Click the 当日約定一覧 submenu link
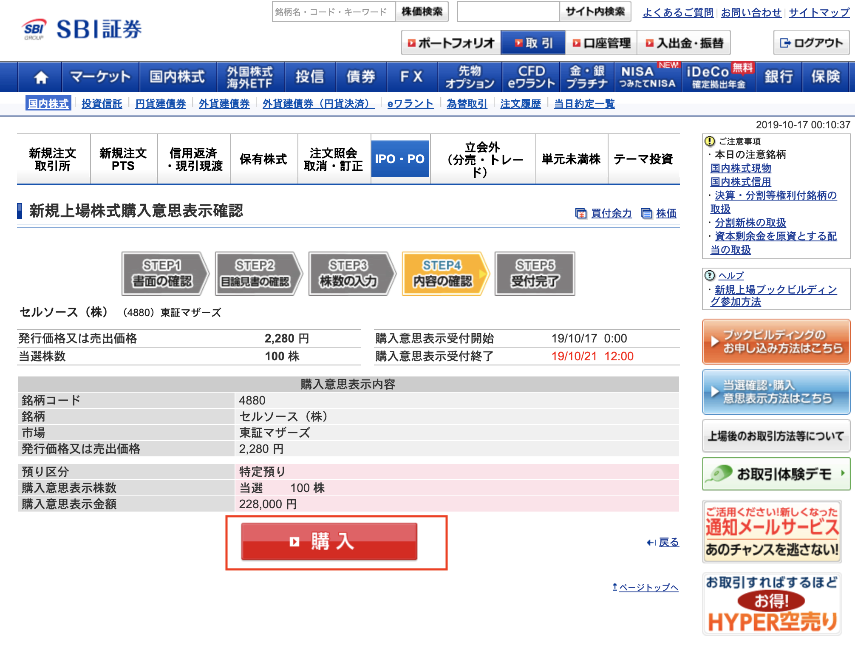The image size is (855, 645). pyautogui.click(x=584, y=104)
